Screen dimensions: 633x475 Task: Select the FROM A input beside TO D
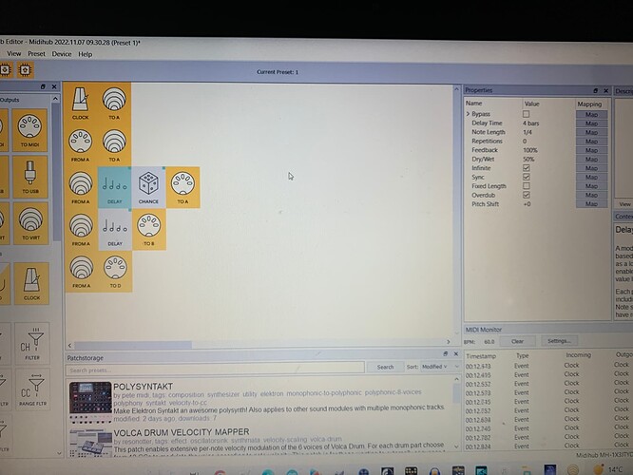tap(82, 271)
